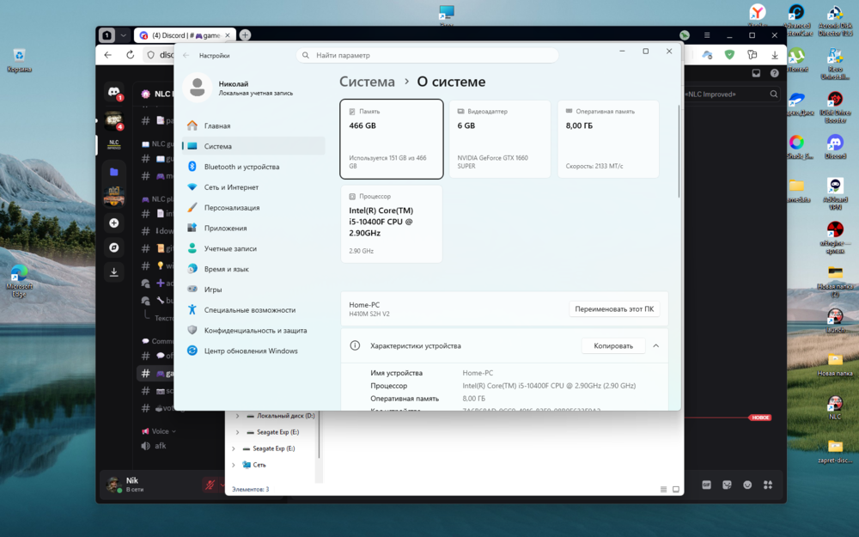Join the afk voice channel

159,445
